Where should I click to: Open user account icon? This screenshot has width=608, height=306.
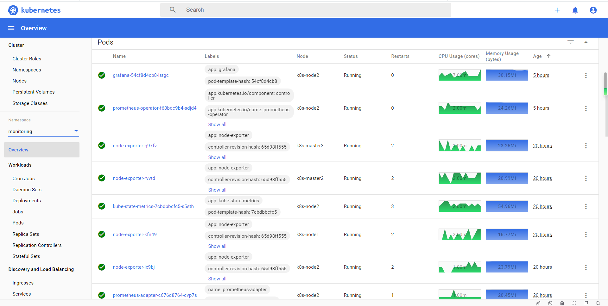tap(593, 10)
